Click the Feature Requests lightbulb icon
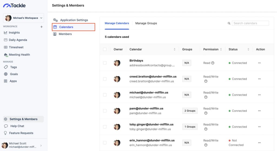Image resolution: width=277 pixels, height=151 pixels. click(5, 133)
